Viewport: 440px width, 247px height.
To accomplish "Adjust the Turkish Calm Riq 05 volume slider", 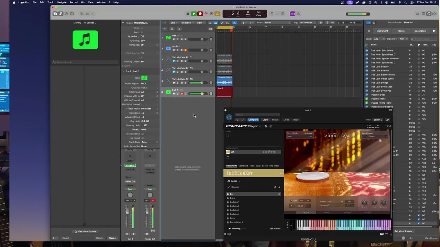I will coord(199,83).
